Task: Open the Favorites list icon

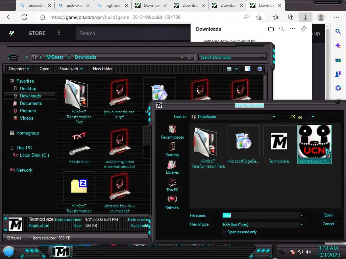Action: click(x=276, y=17)
